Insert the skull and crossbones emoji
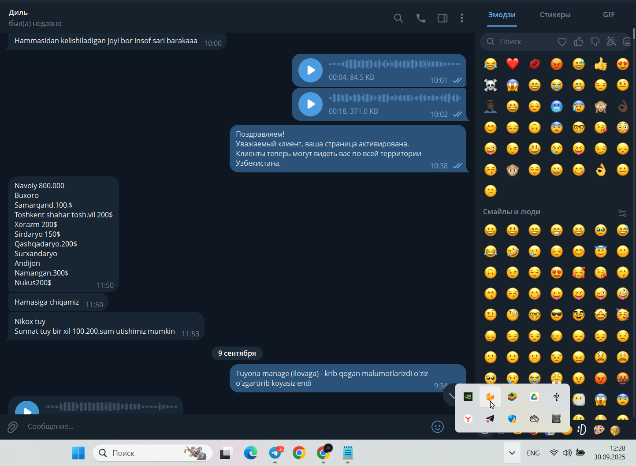Screen dimensions: 636x466 (491, 85)
